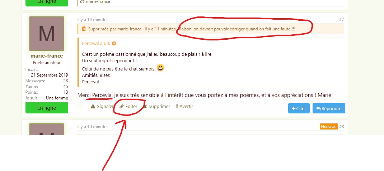Image resolution: width=384 pixels, height=171 pixels.
Task: Click the Éditer pencil icon on post #7
Action: pyautogui.click(x=121, y=107)
